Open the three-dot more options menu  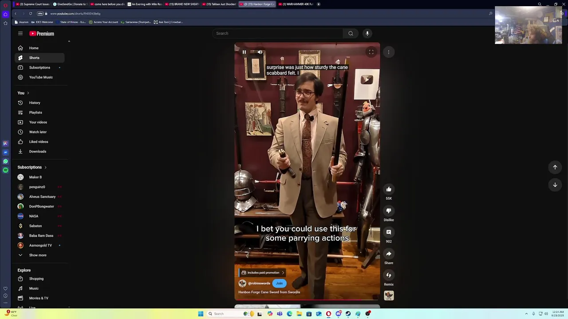[x=389, y=52]
